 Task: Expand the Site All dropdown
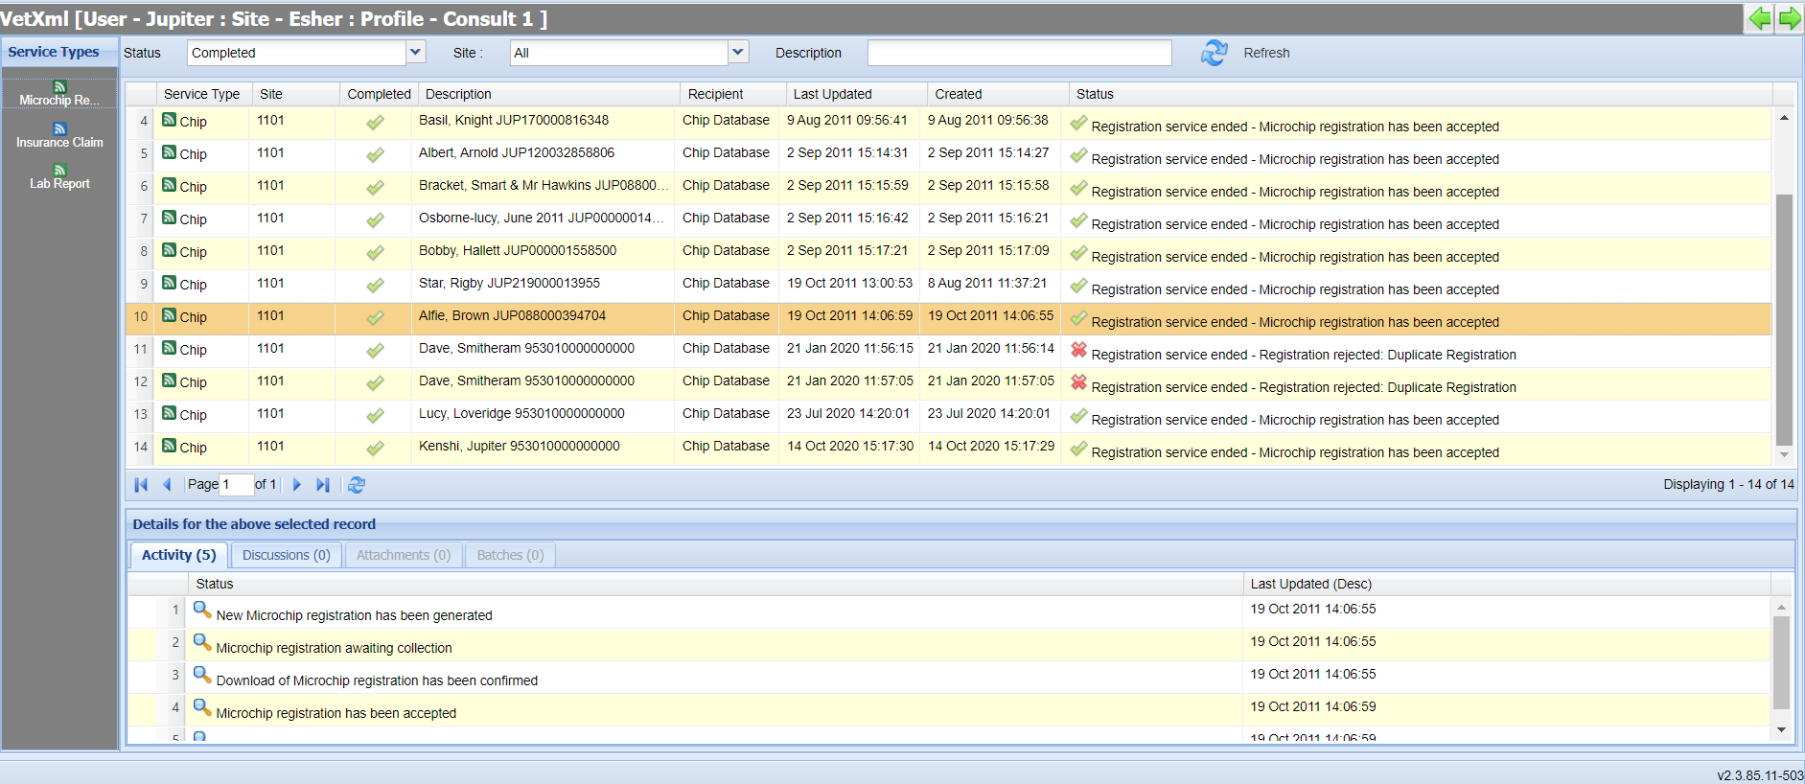[738, 52]
